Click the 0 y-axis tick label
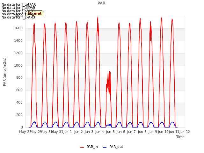The image size is (204, 153). (22, 127)
